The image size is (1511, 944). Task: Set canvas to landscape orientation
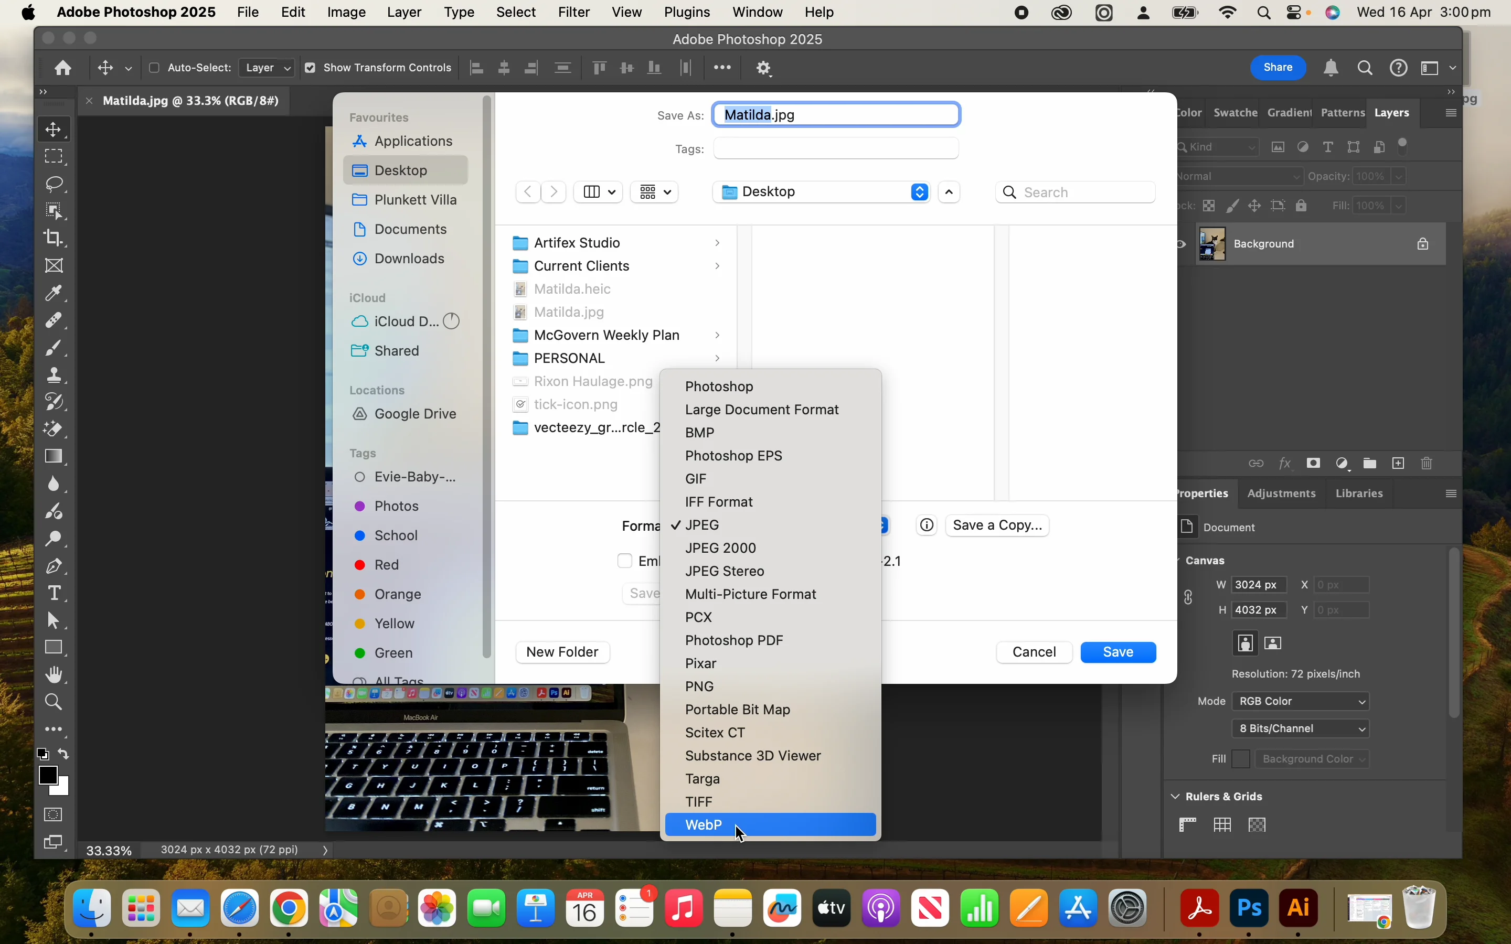[x=1274, y=643]
